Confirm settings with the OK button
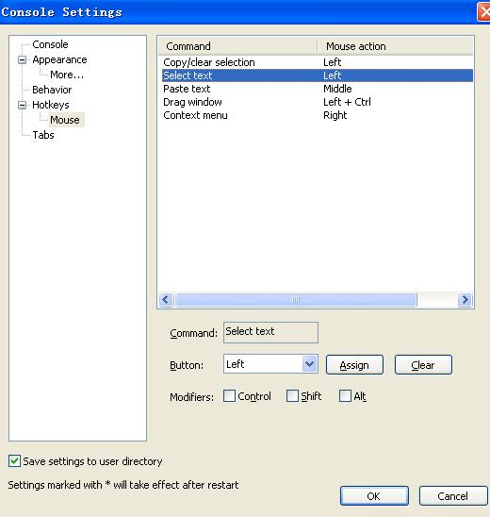 (374, 495)
